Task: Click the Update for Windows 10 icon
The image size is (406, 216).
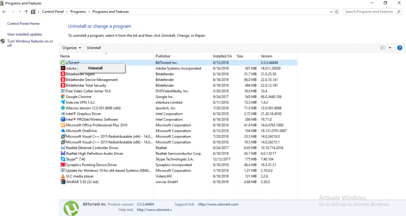Action: point(63,171)
